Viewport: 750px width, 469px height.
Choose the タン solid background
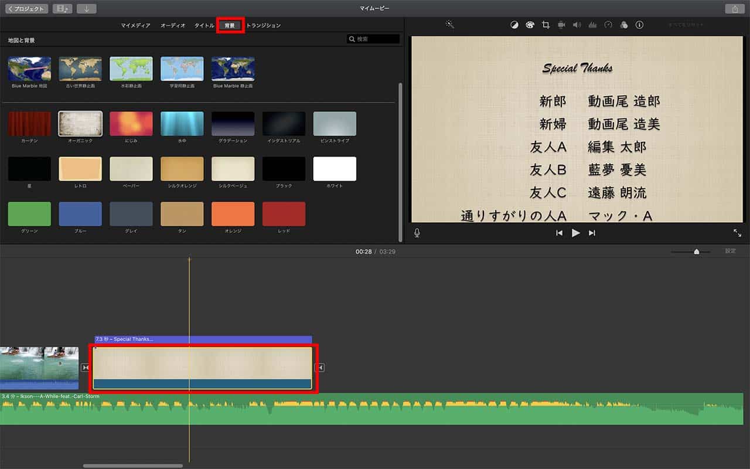(182, 214)
